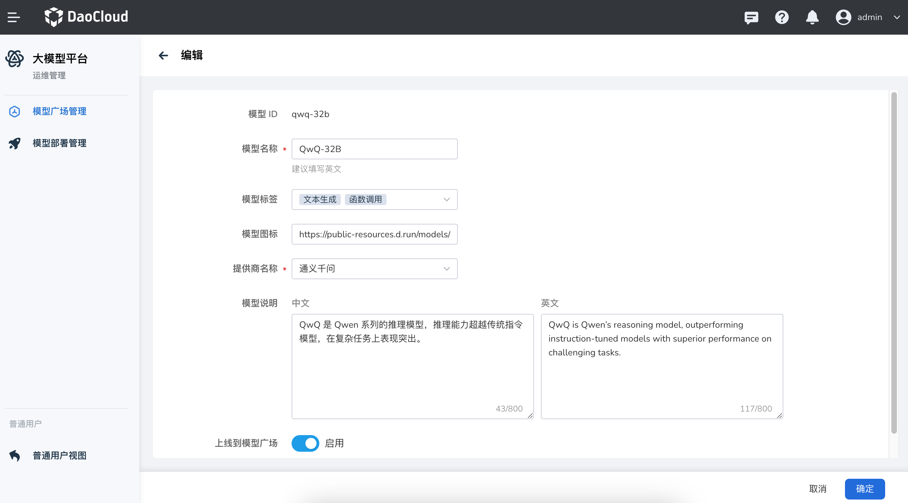Open the 大模型平台 section
The width and height of the screenshot is (908, 503).
[60, 59]
